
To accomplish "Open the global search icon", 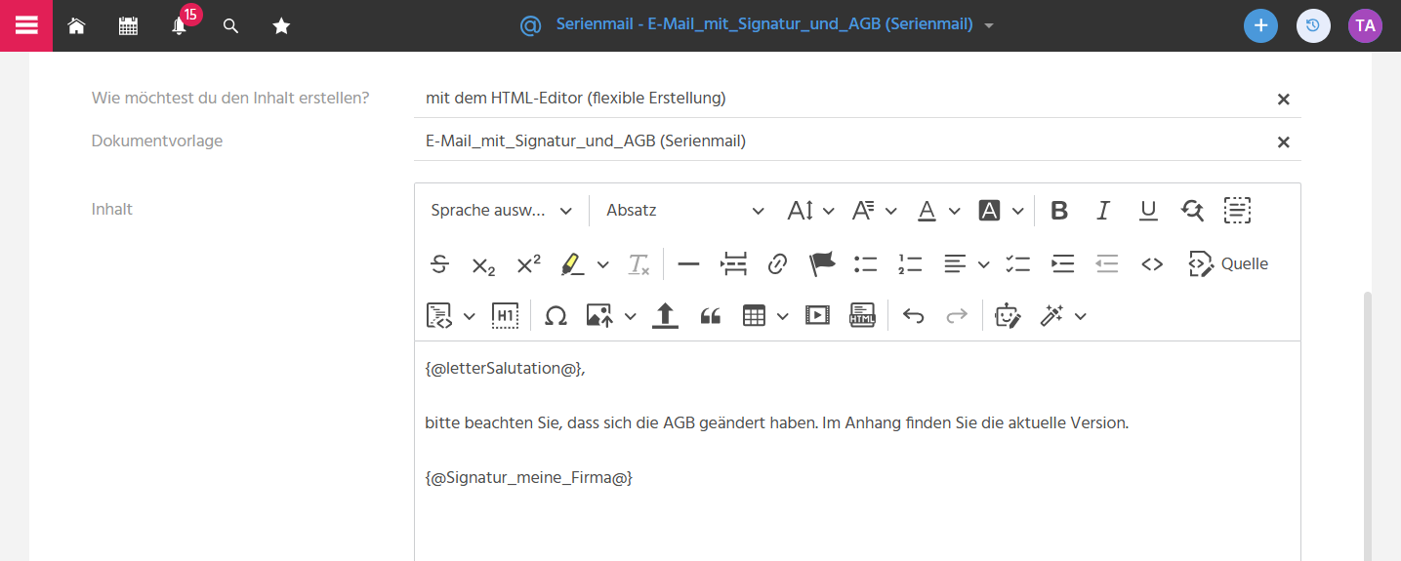I will tap(230, 26).
